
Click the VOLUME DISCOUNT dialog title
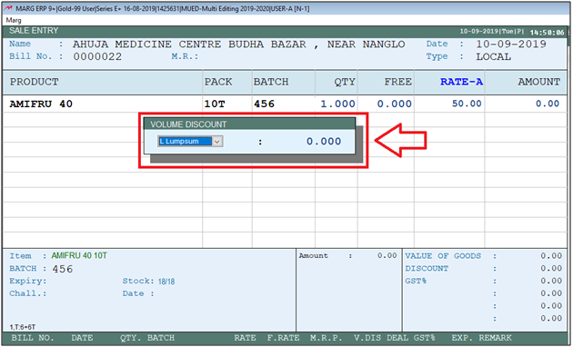point(188,124)
